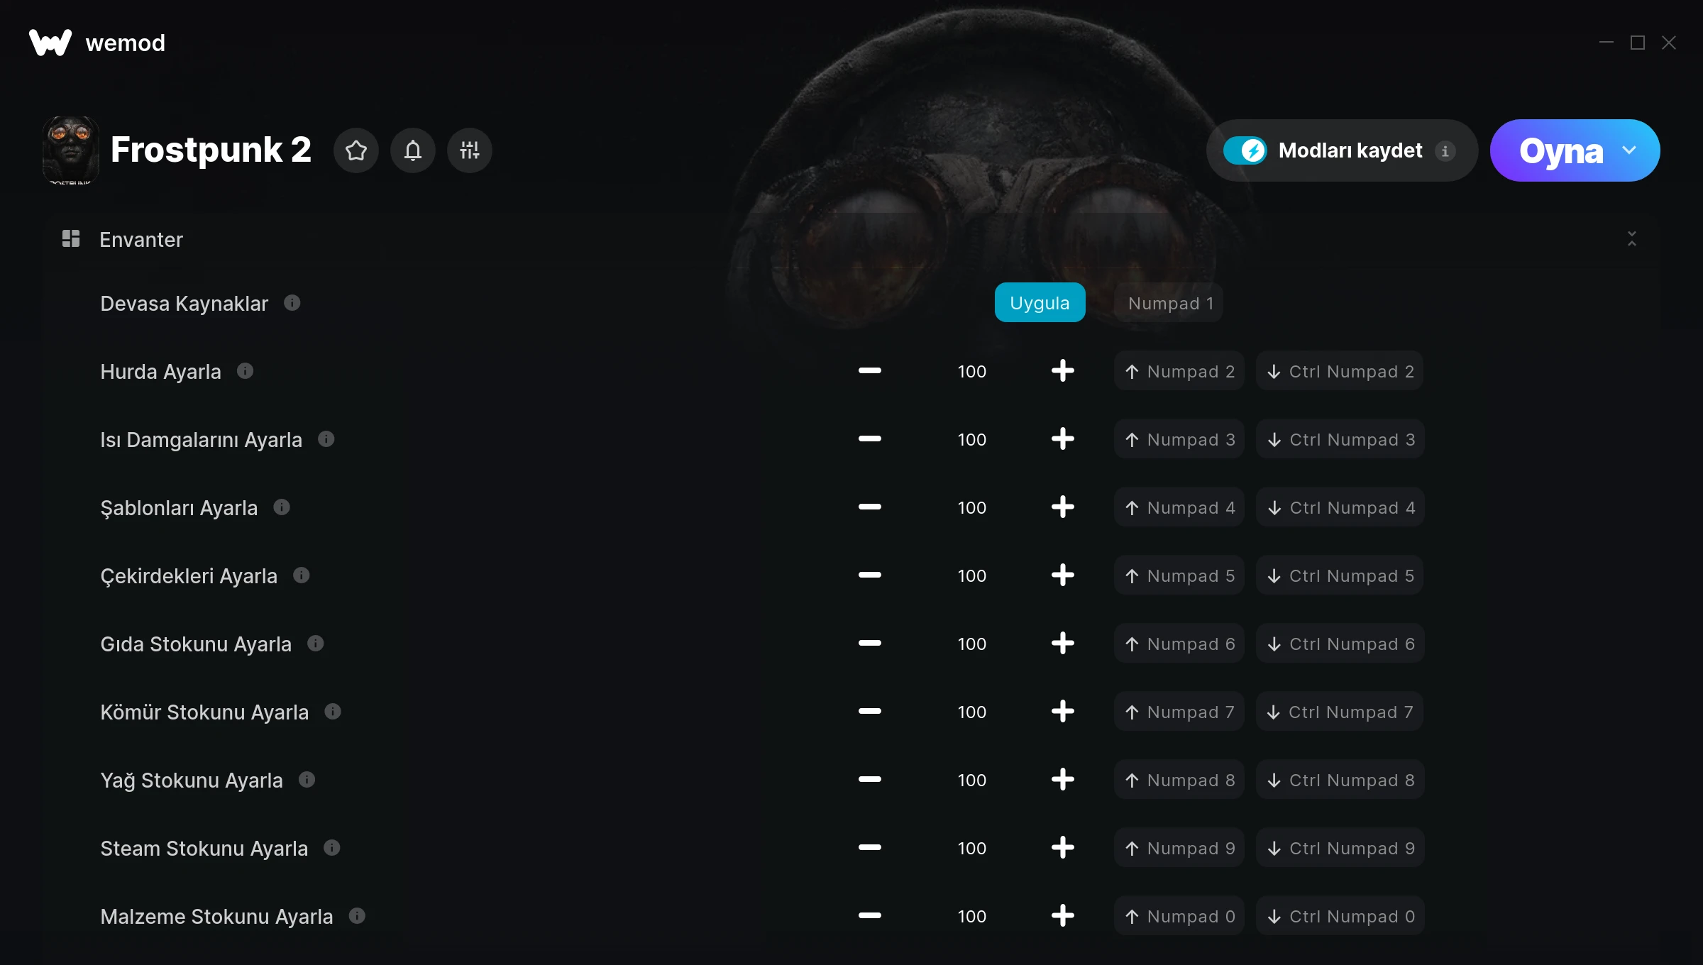Click the Envanter section grid icon
Viewport: 1703px width, 965px height.
pos(71,238)
